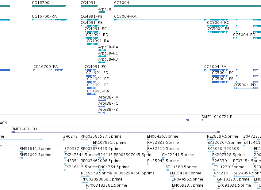Select the 370537 EST label

[x=72, y=149]
